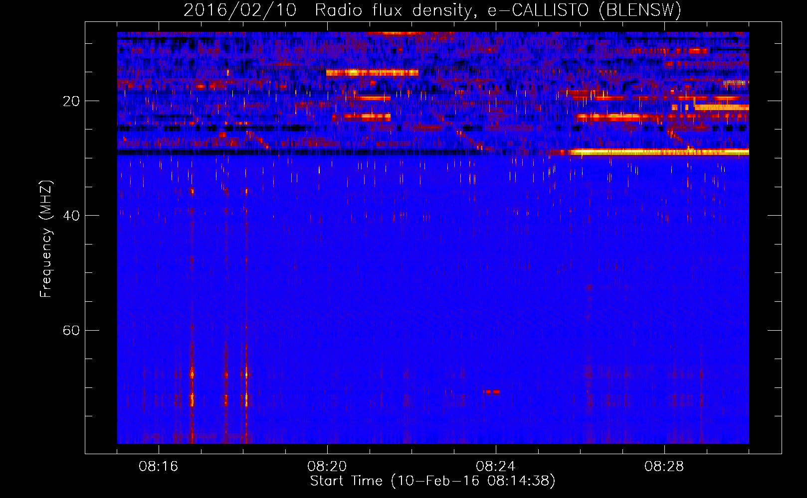Screen dimensions: 807x498
Task: Click the plot title 'Radio flux density, e-CALLISTO (BLENSW)'
Action: (498, 10)
